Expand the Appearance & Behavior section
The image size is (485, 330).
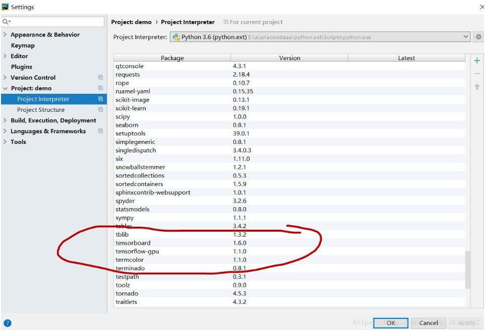click(x=5, y=35)
